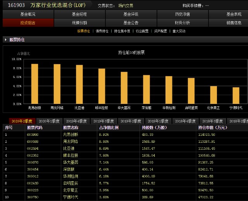Screen dimensions: 248x201
Task: Open the 重大变动 link
Action: [x=179, y=31]
